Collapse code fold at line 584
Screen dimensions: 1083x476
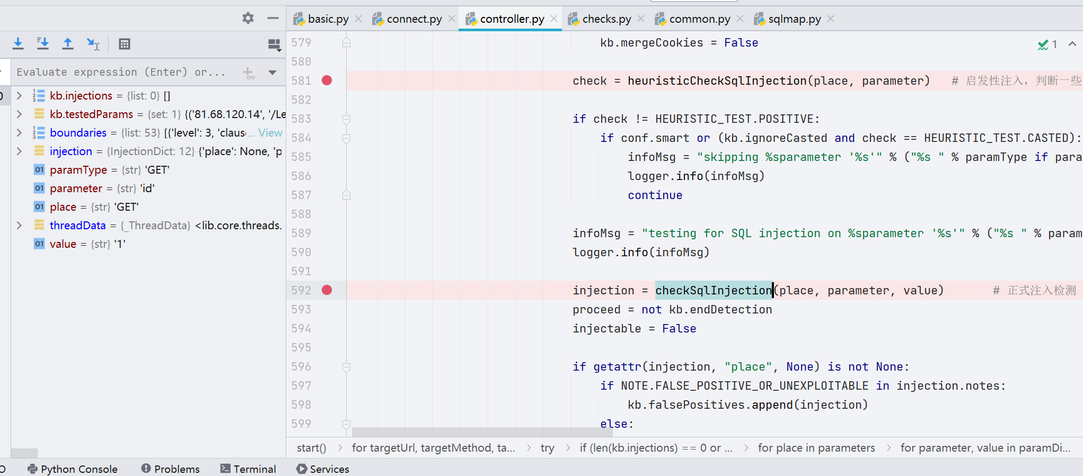tap(346, 138)
